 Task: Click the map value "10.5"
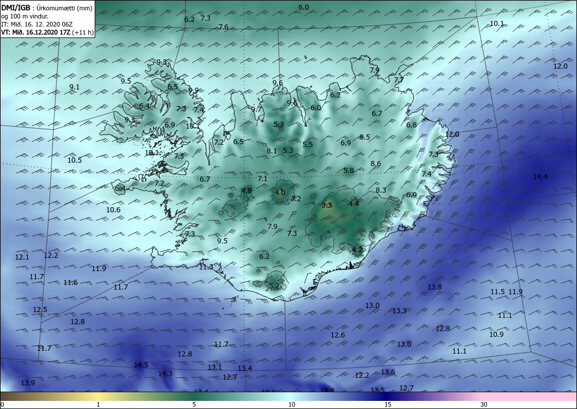tap(74, 160)
